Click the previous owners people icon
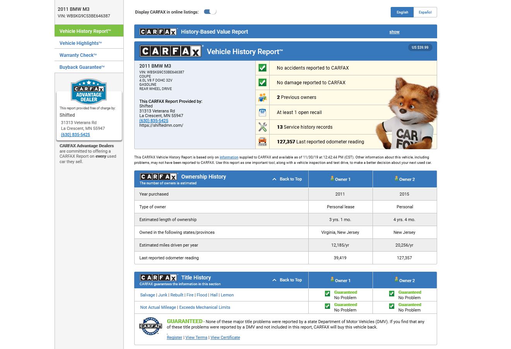 click(262, 97)
